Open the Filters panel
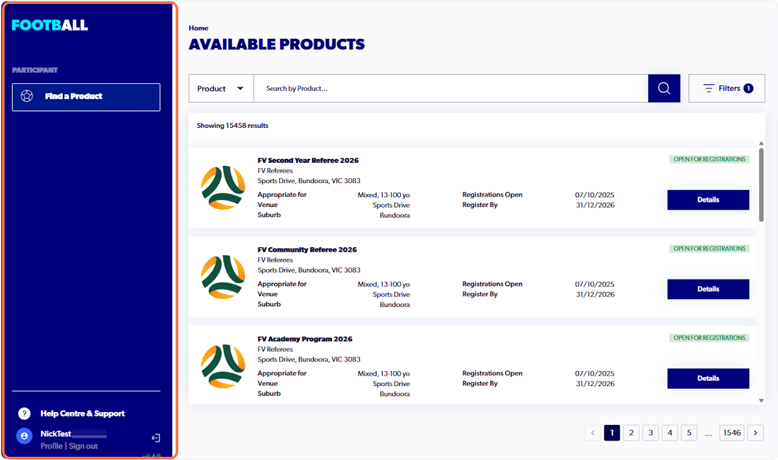 pos(727,88)
